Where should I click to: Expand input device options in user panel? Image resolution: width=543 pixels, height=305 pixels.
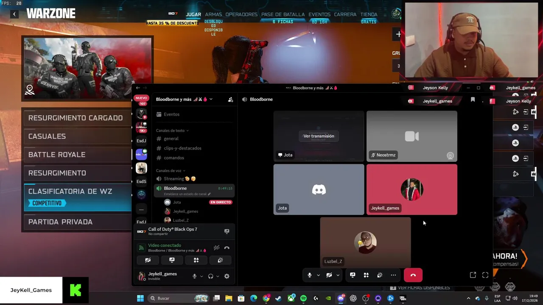point(202,276)
